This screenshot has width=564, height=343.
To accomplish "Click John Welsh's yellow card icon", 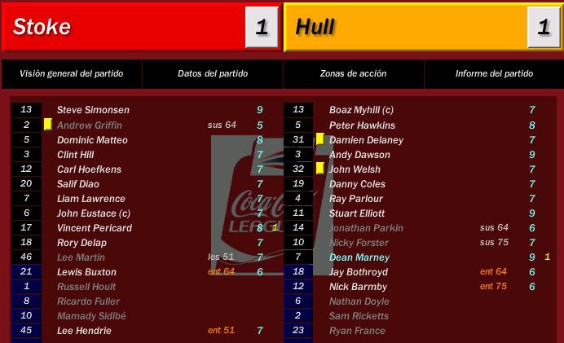I will [320, 169].
